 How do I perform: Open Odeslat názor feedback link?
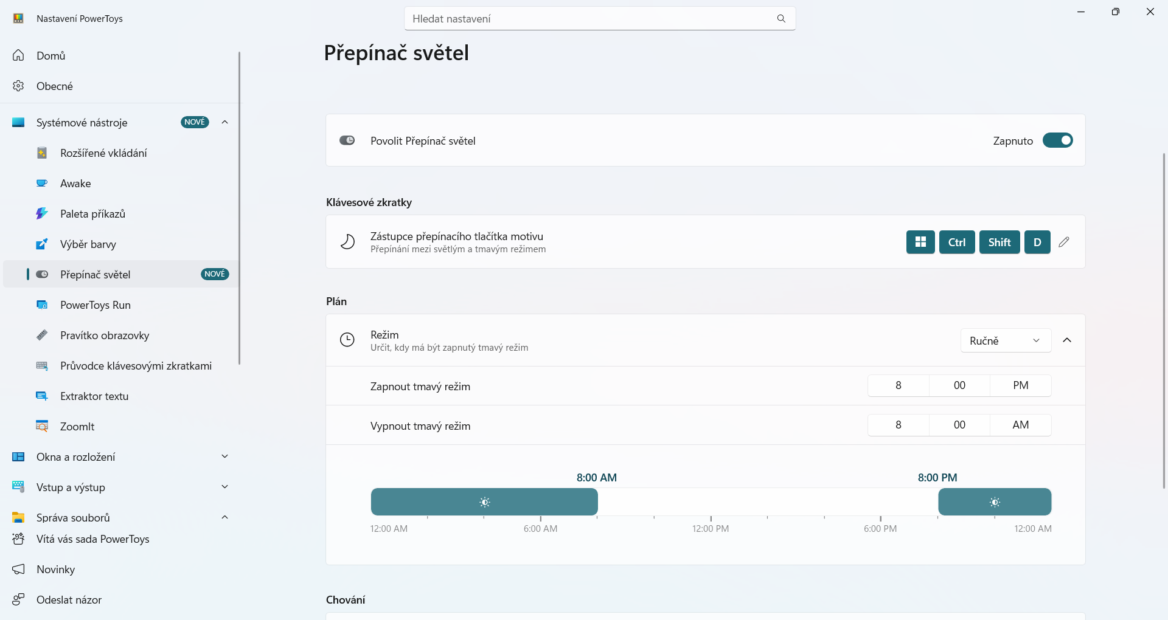69,599
